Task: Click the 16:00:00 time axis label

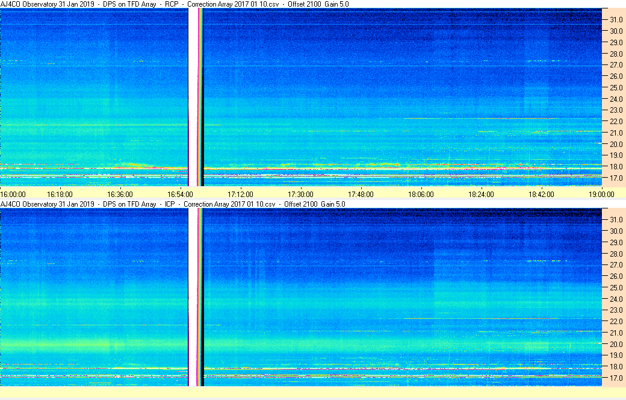Action: [x=13, y=195]
